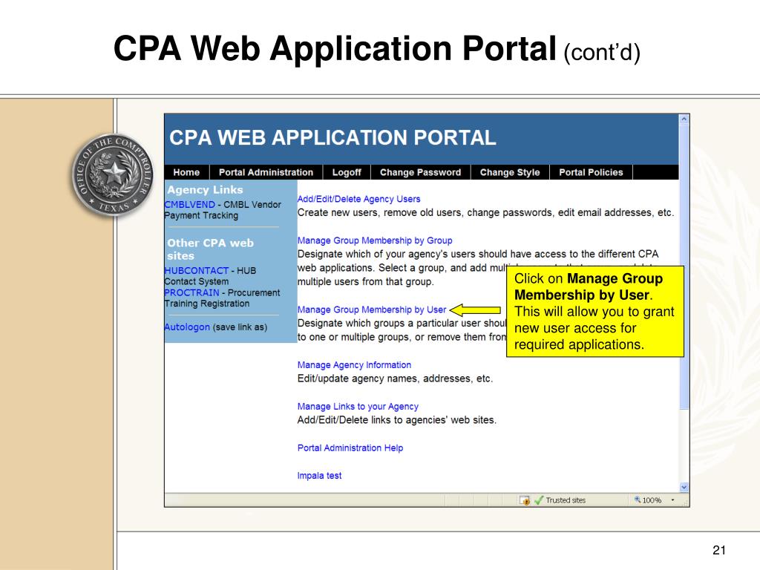
Task: Open the zoom level dropdown arrow
Action: [x=672, y=500]
